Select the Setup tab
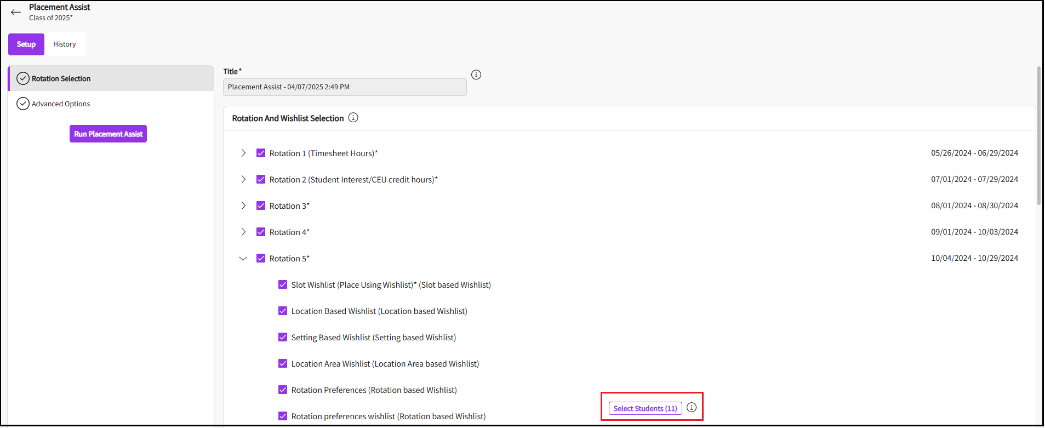1045x428 pixels. [x=26, y=44]
